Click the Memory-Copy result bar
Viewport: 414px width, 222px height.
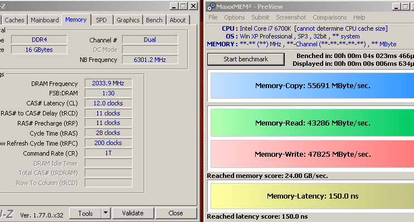[313, 86]
